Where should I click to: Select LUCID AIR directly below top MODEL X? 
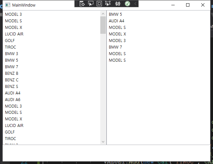[51, 34]
